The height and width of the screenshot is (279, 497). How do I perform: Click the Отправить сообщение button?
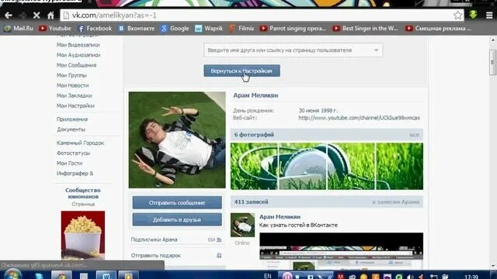point(177,202)
